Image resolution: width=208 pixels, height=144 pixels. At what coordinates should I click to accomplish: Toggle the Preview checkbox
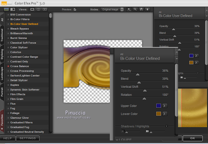tap(75, 9)
